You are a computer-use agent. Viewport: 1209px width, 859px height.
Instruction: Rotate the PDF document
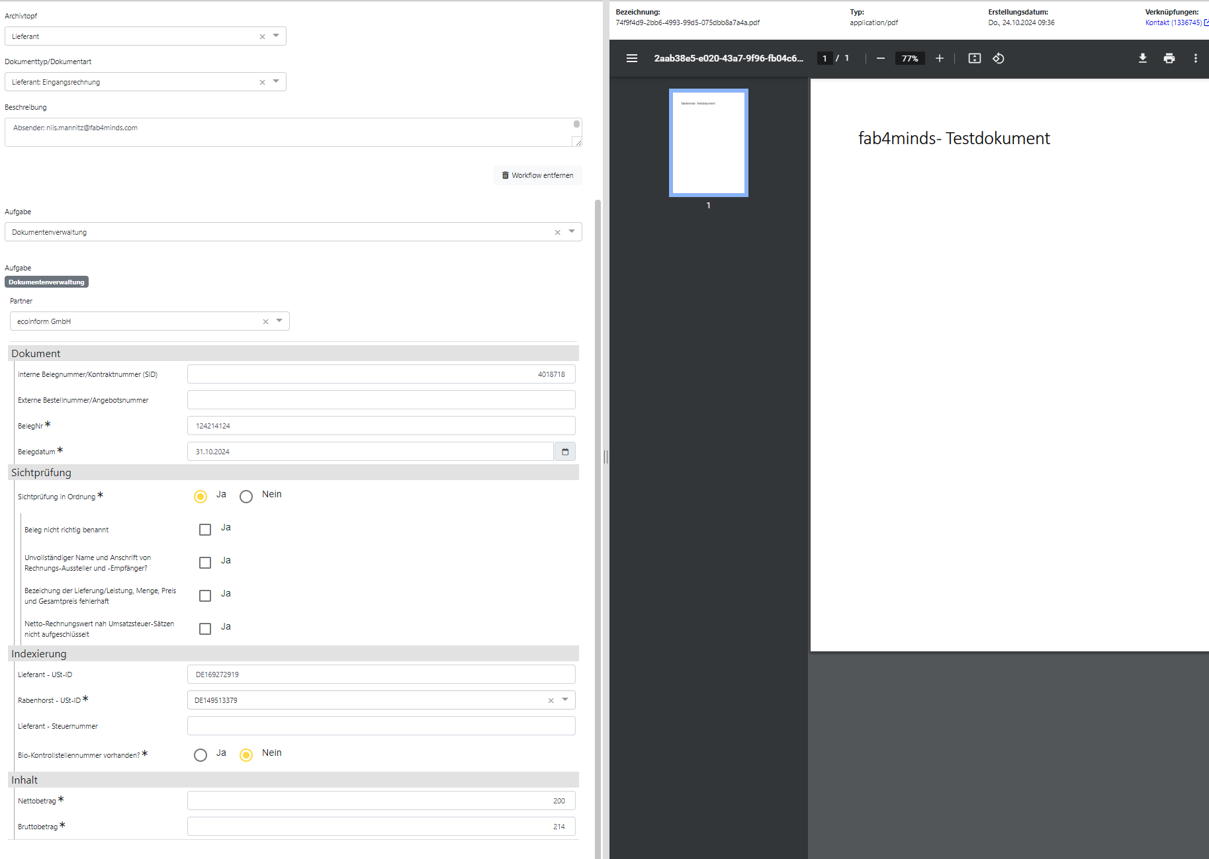click(999, 58)
